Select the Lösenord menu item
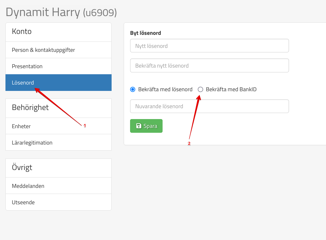Image resolution: width=326 pixels, height=240 pixels. point(59,82)
